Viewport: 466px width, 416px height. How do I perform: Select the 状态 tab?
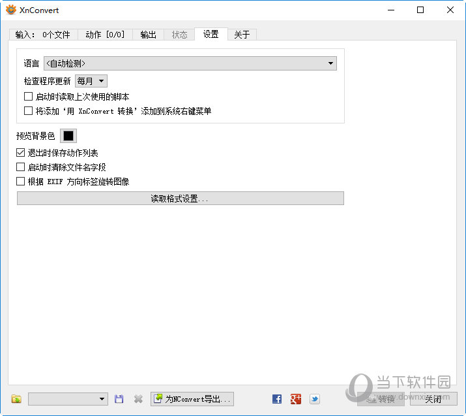point(179,35)
